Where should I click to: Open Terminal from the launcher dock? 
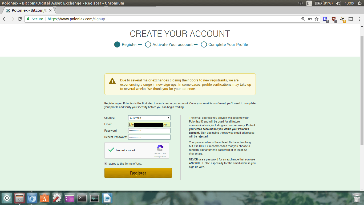tap(82, 198)
